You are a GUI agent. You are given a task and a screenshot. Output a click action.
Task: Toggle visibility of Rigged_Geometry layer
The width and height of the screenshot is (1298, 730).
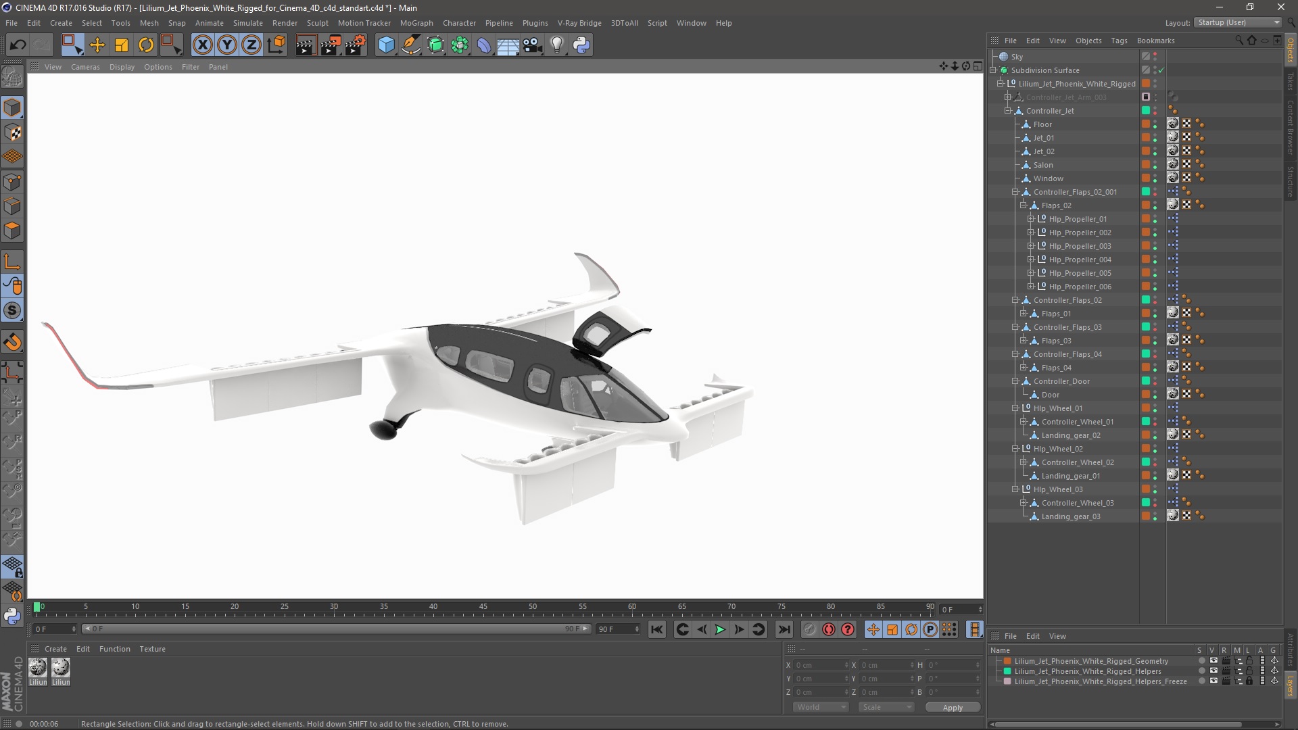[x=1213, y=661]
